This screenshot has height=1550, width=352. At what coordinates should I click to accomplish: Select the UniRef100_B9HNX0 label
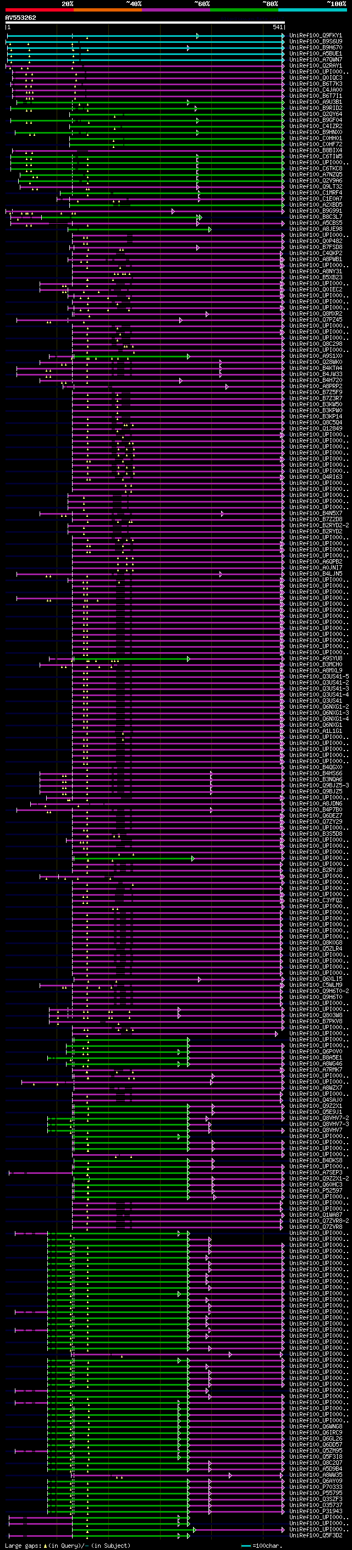[315, 133]
